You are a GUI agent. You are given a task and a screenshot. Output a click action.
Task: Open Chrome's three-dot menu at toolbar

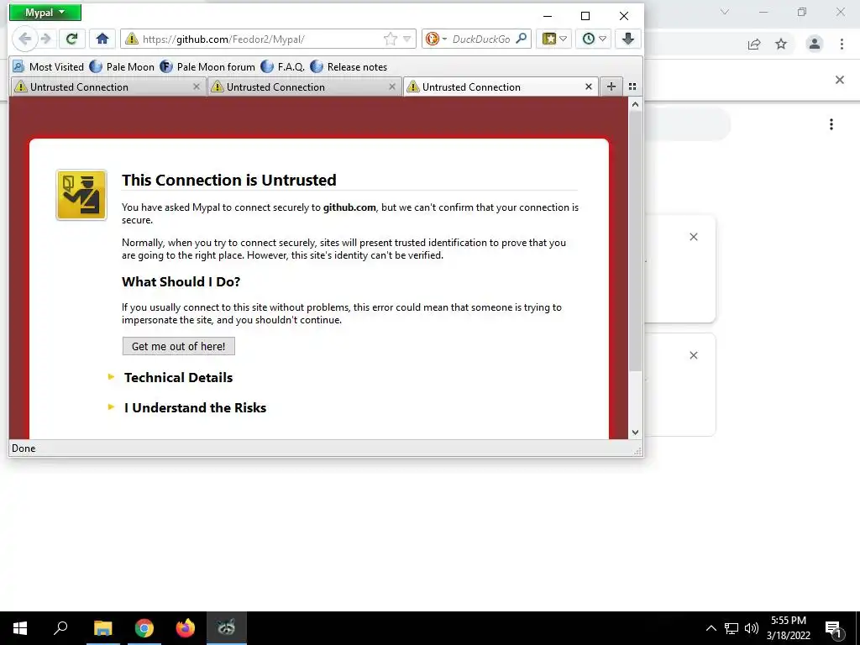(842, 44)
